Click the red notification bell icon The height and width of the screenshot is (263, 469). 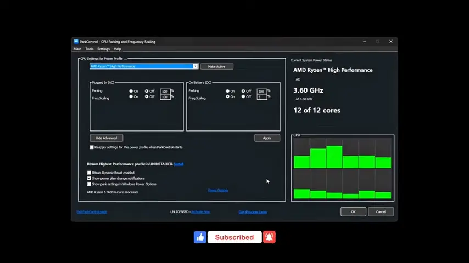click(269, 237)
